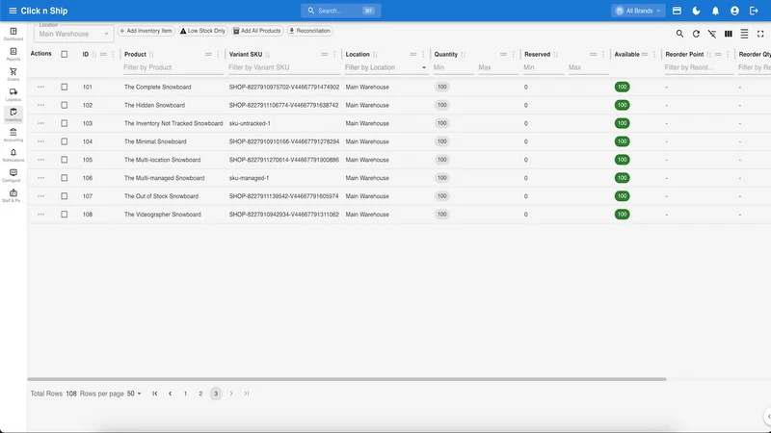Open Product column options menu

(219, 55)
